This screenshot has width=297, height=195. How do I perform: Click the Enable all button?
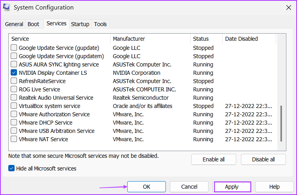click(x=213, y=159)
